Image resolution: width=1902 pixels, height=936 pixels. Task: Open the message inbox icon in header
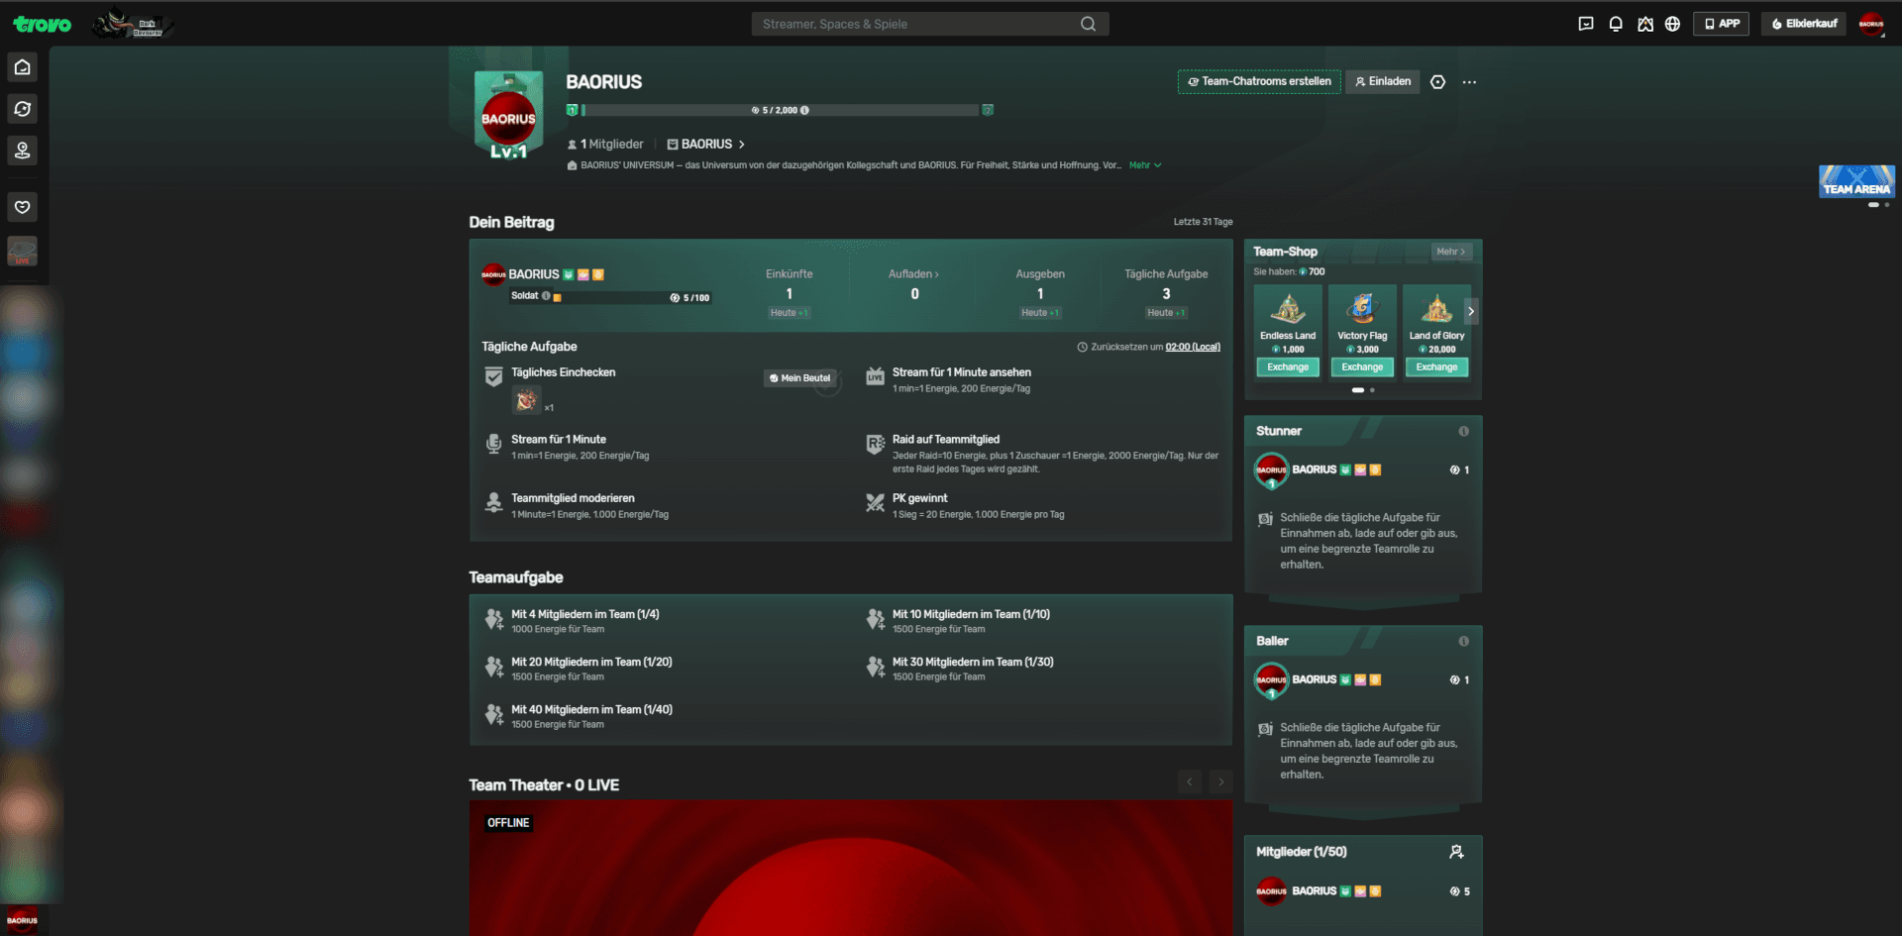point(1586,24)
